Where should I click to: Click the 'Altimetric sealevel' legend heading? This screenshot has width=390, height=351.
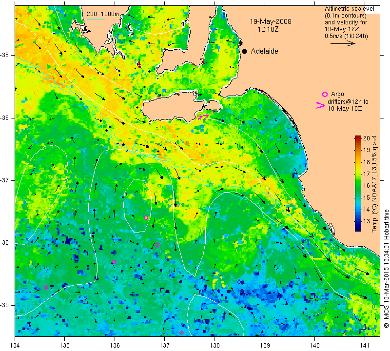[x=349, y=9]
